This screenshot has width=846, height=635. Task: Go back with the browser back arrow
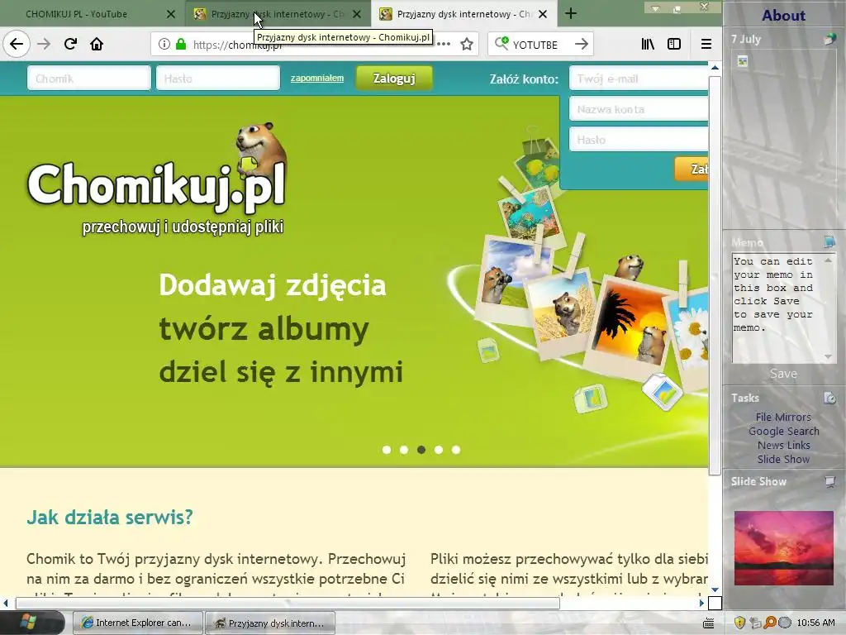pyautogui.click(x=17, y=44)
